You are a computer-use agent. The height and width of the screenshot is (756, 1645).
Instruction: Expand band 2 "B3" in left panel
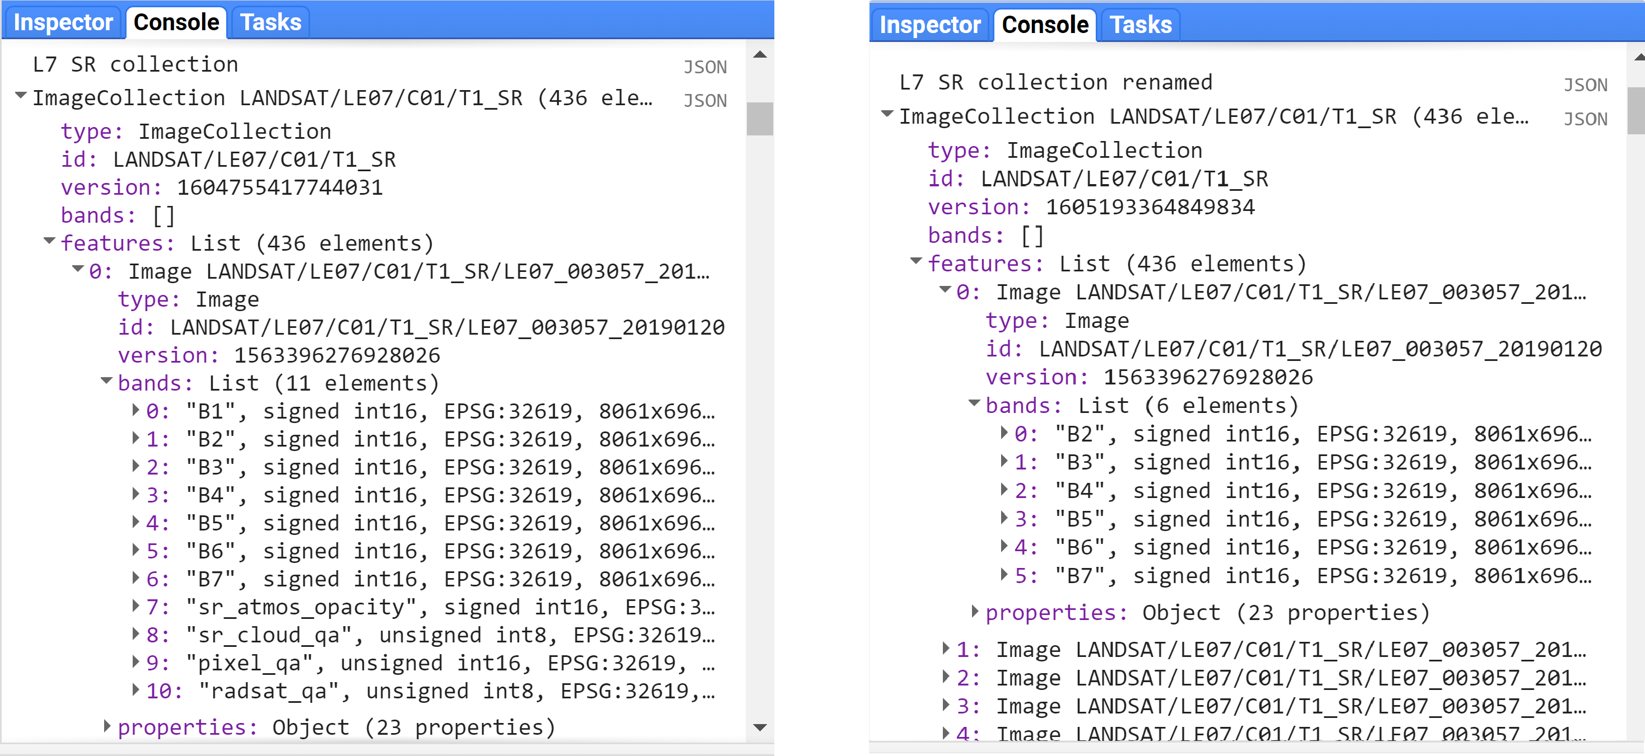[x=135, y=466]
